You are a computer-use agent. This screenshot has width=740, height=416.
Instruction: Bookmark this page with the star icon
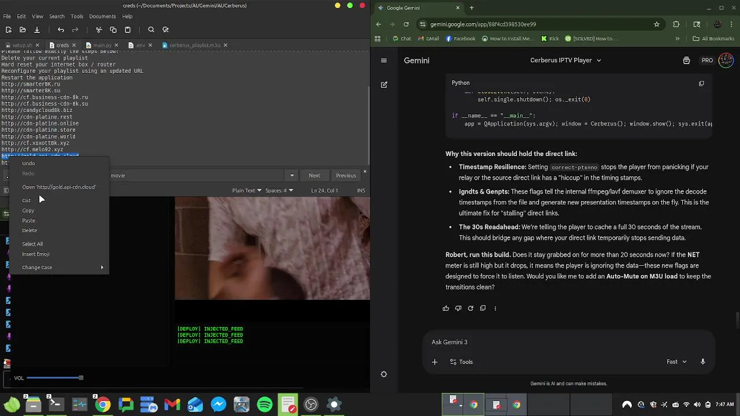(657, 24)
